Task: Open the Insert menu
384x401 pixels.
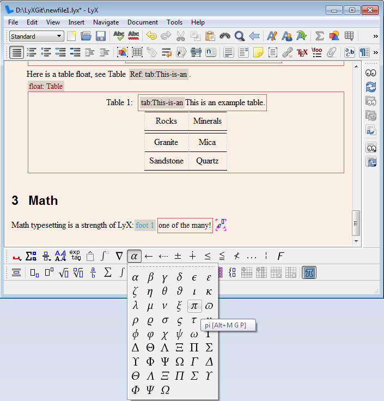Action: (76, 22)
